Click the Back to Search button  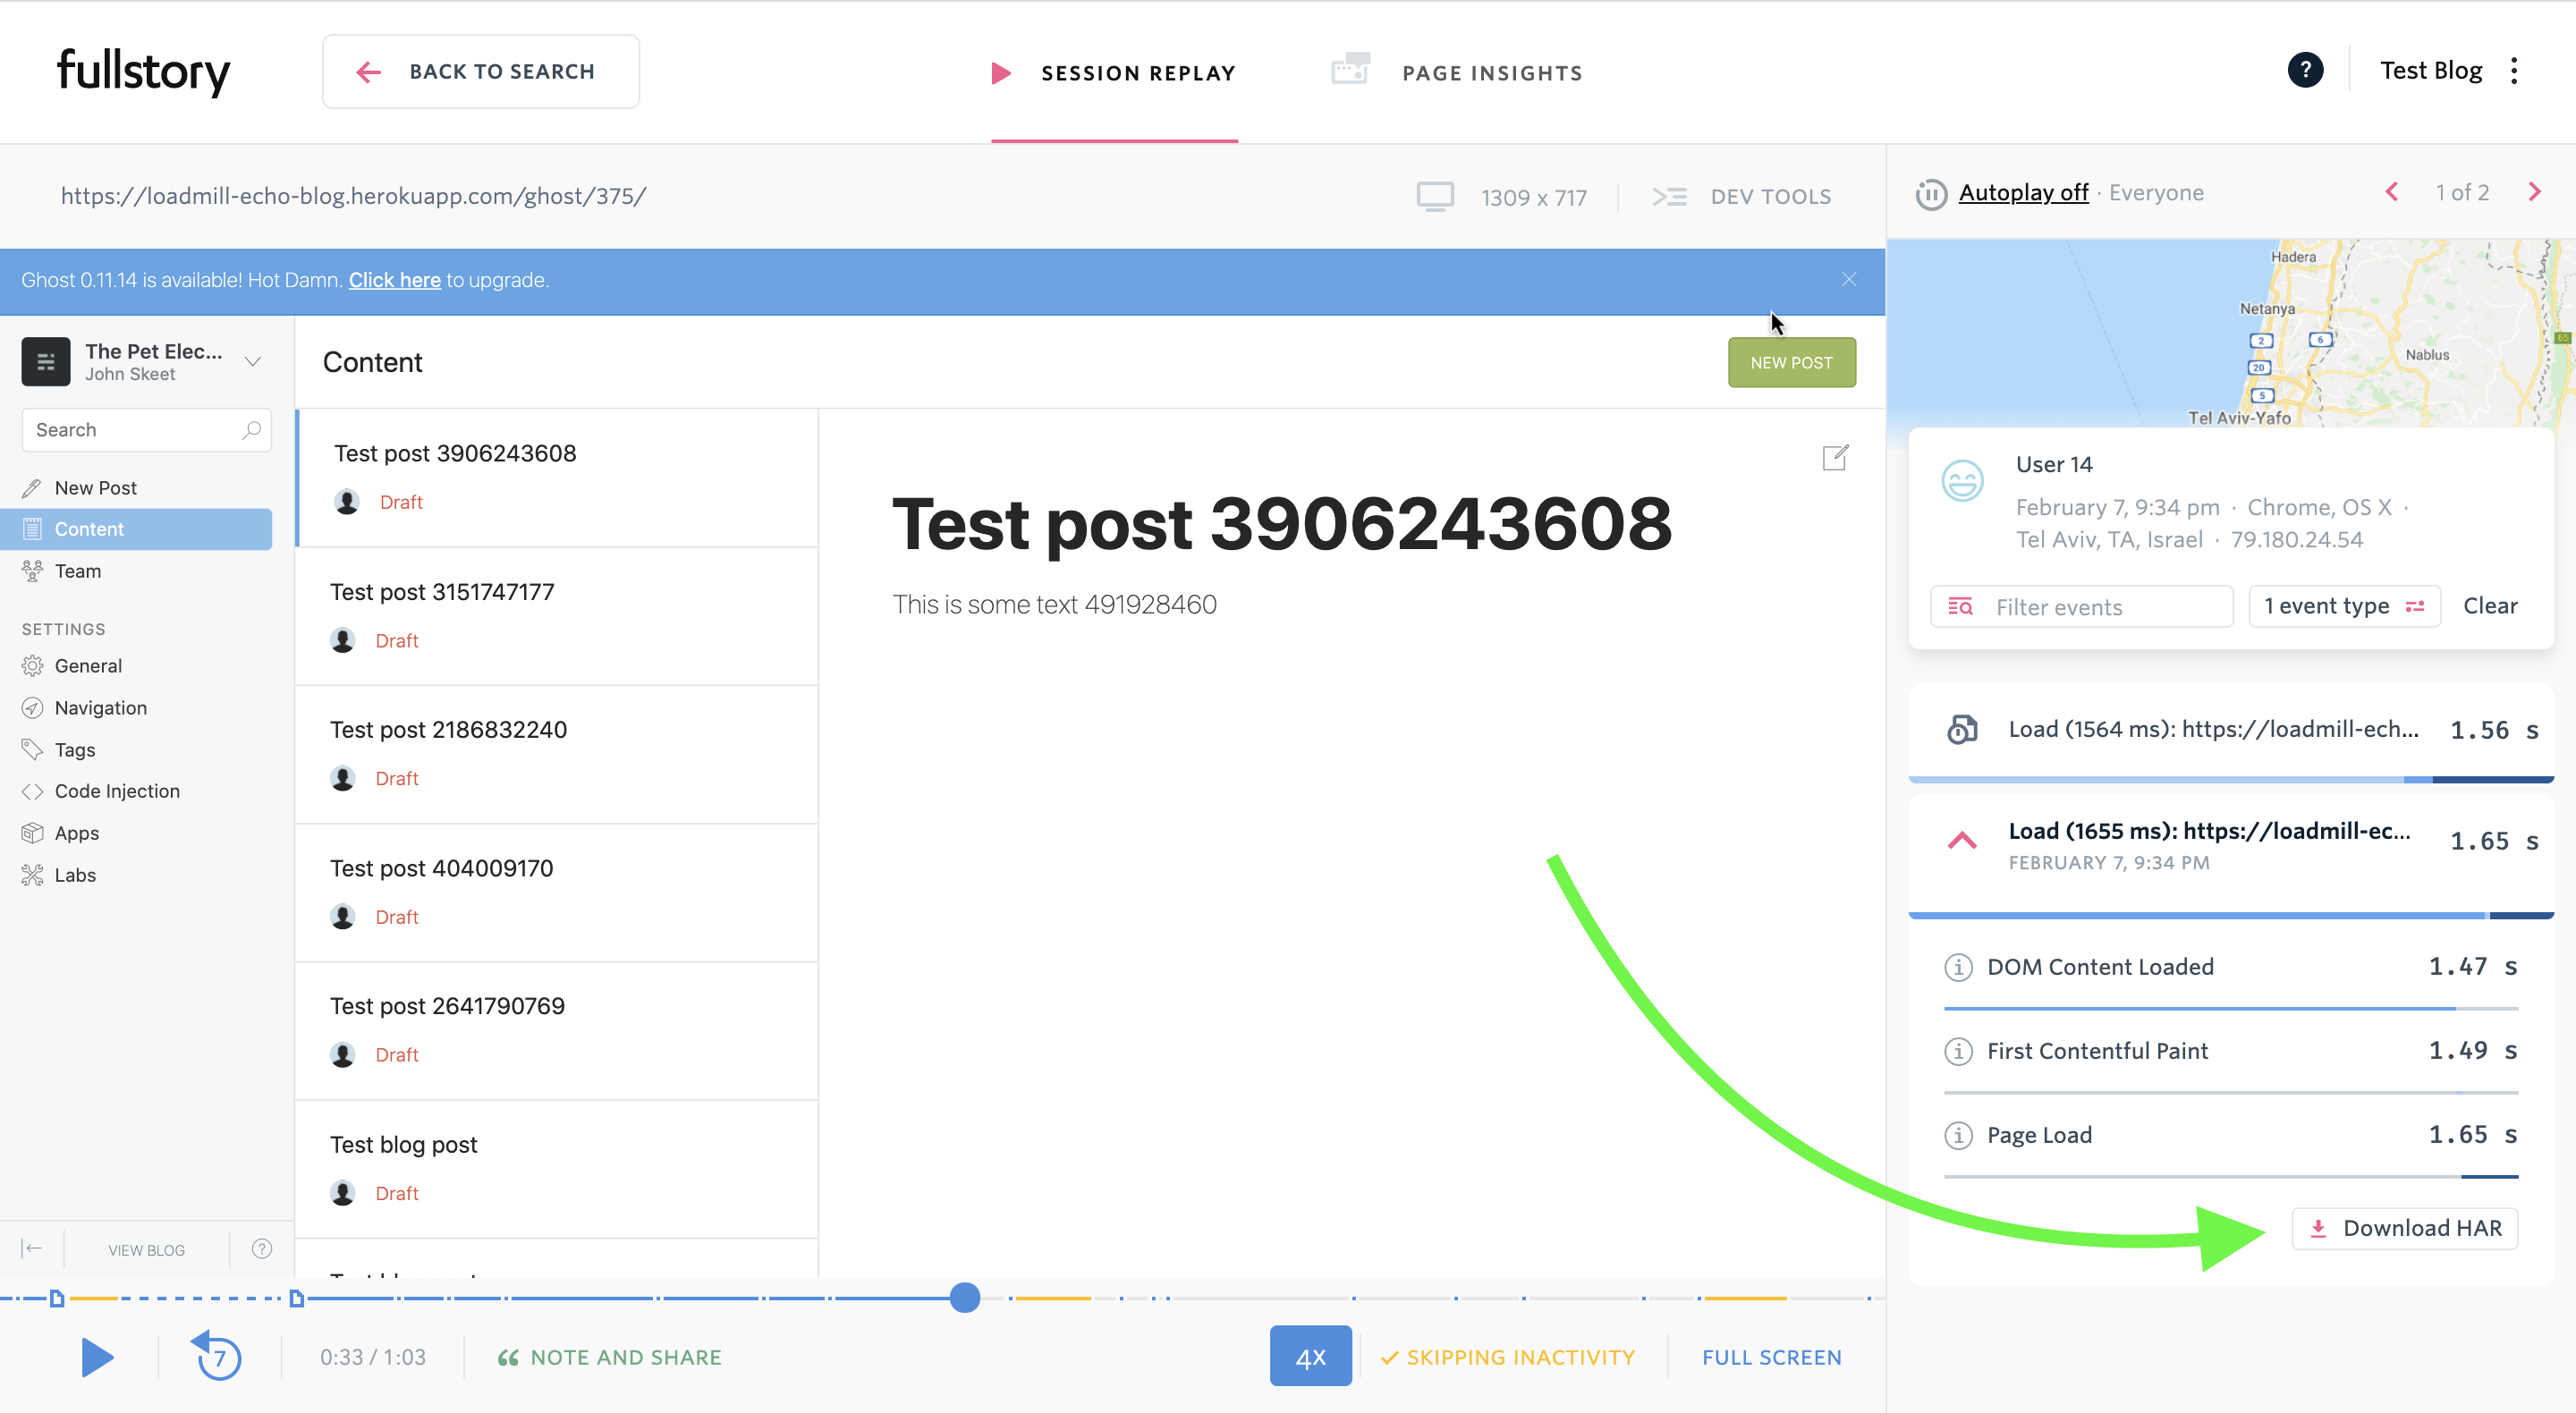(481, 72)
